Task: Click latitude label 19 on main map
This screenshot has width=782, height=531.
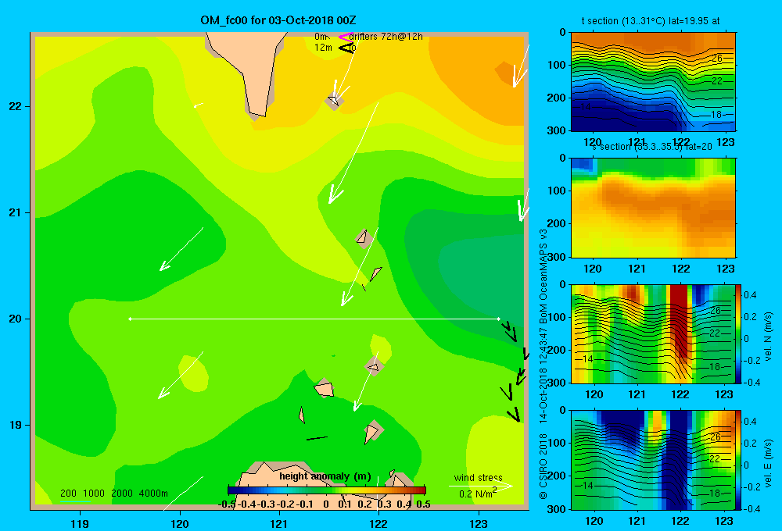Action: 15,425
